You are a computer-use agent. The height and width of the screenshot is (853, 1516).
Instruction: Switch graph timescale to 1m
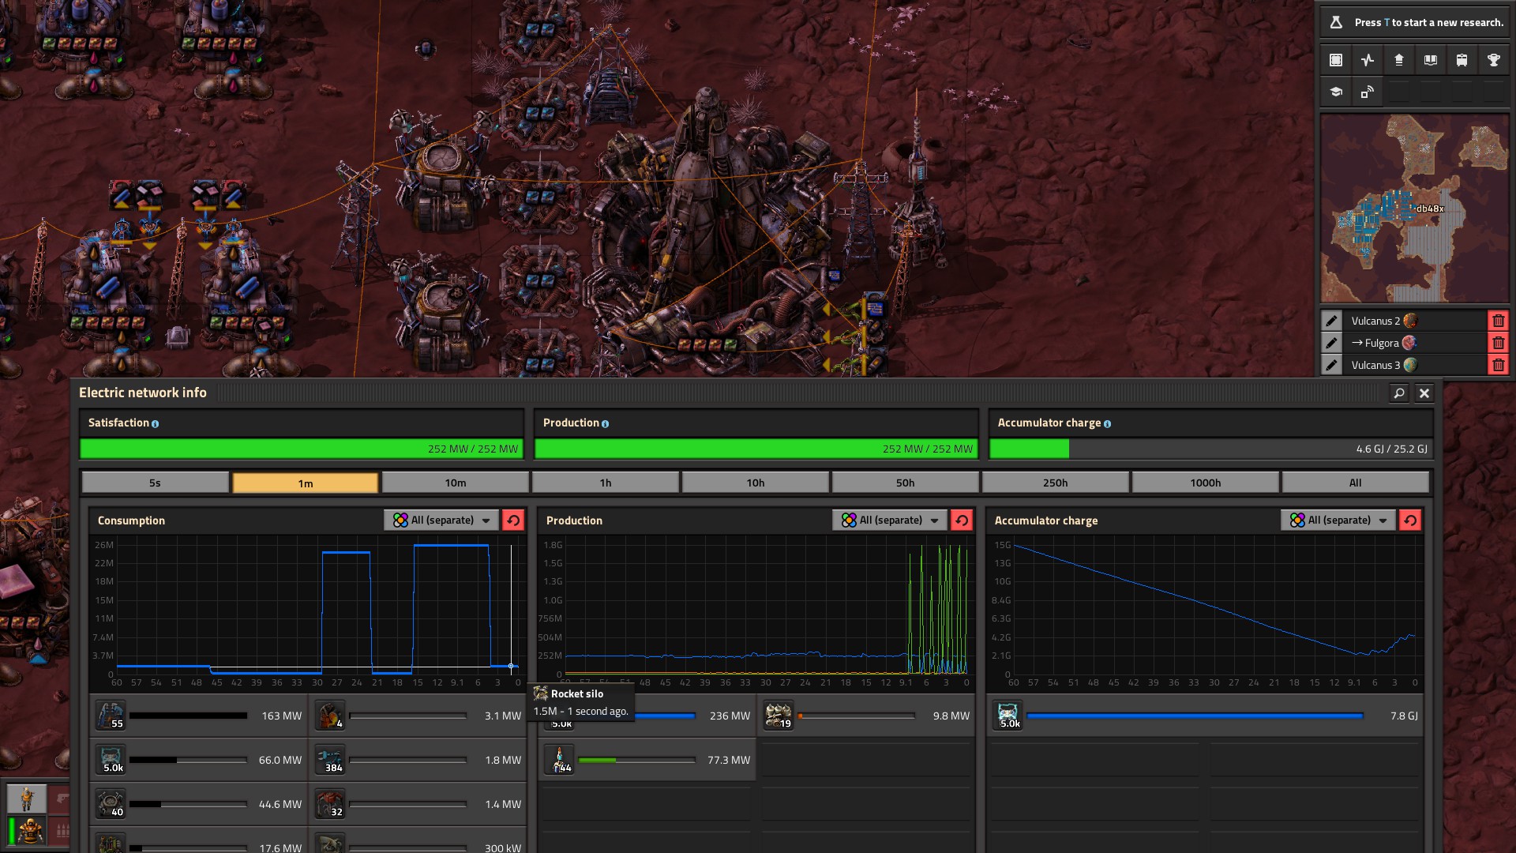(305, 483)
